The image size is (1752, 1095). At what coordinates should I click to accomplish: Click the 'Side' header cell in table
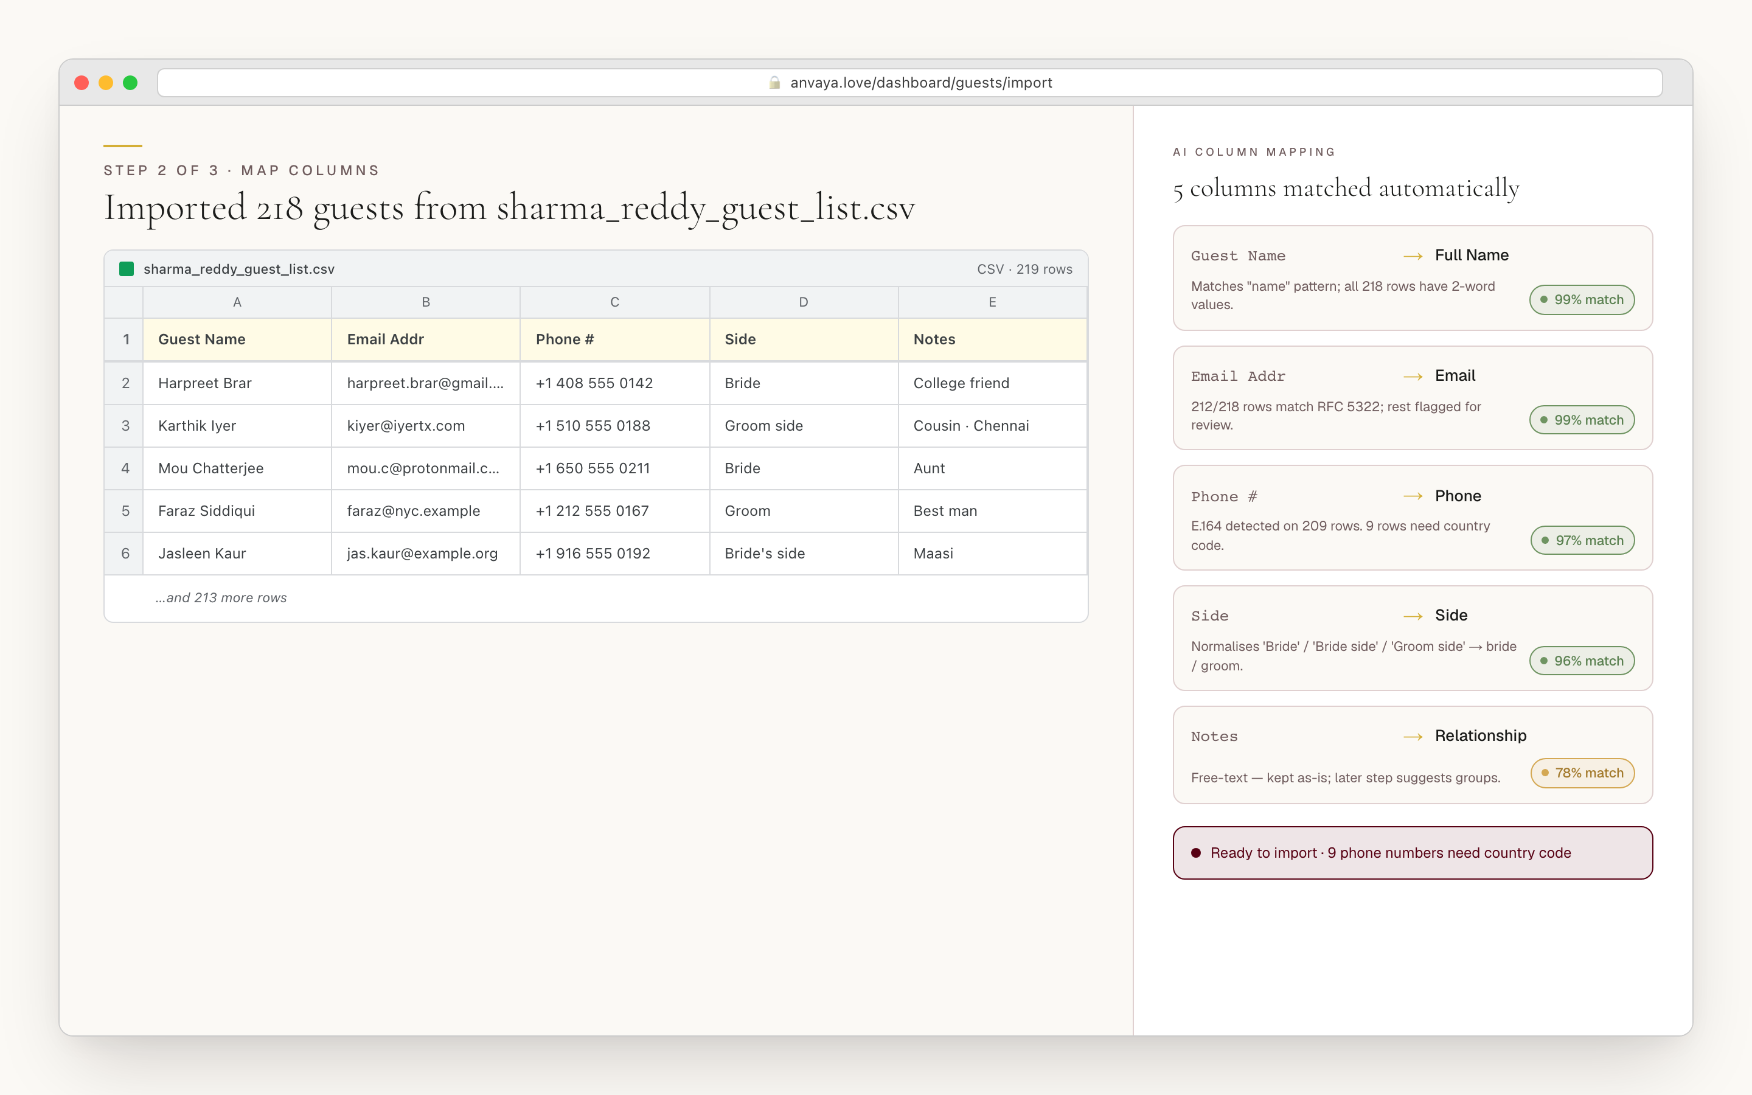coord(804,339)
